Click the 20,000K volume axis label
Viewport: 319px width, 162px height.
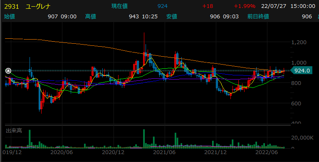[x=302, y=138]
